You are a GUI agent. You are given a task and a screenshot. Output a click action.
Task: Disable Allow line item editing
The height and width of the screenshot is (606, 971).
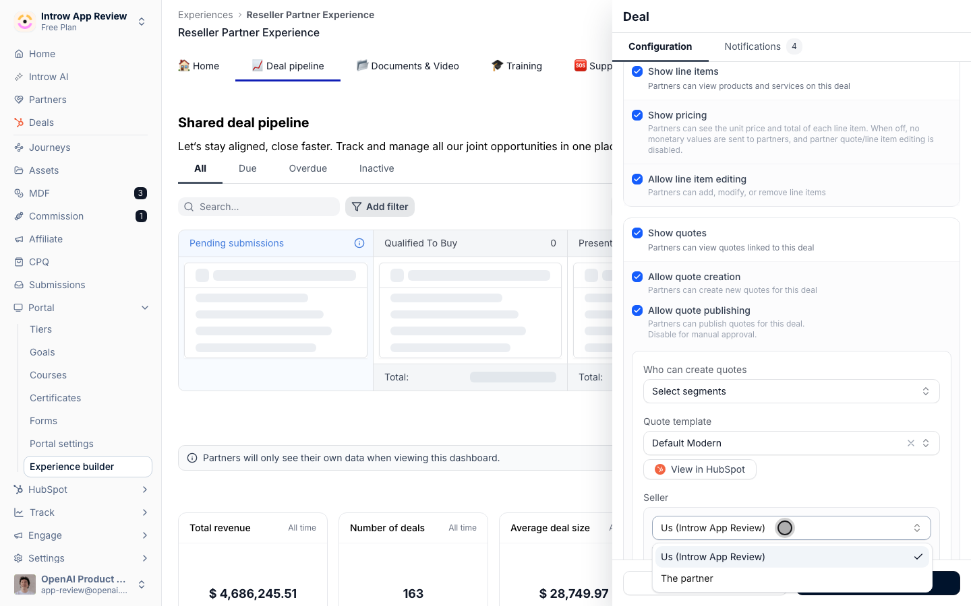(637, 179)
